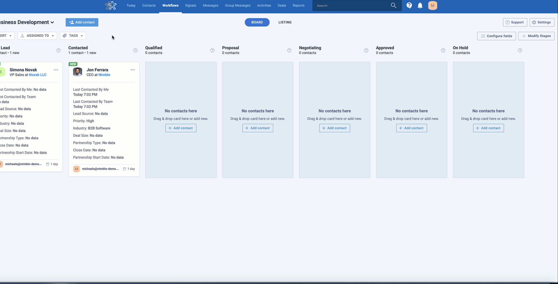Click inside the search input field
558x284 pixels.
(349, 5)
